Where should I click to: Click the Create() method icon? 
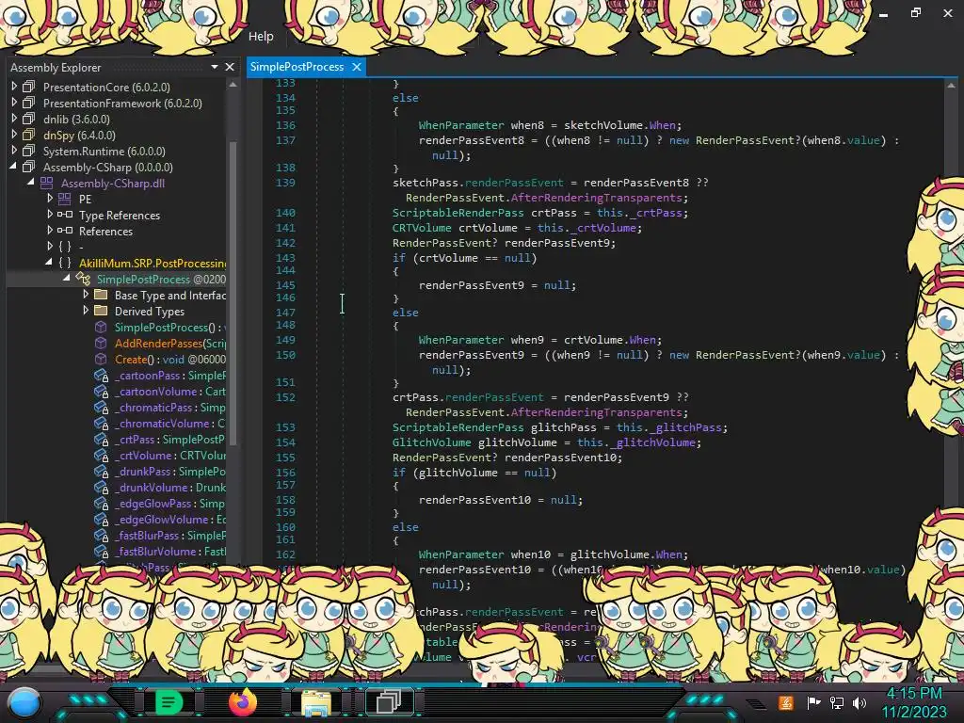[101, 359]
